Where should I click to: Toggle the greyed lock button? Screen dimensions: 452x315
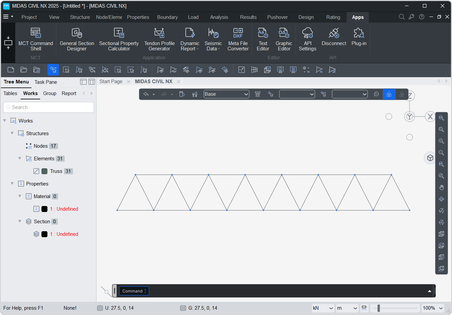[x=402, y=94]
